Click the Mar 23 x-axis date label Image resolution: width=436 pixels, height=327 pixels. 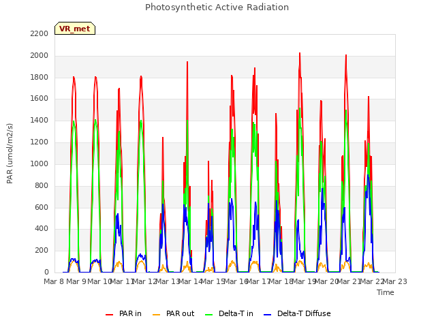pos(395,281)
